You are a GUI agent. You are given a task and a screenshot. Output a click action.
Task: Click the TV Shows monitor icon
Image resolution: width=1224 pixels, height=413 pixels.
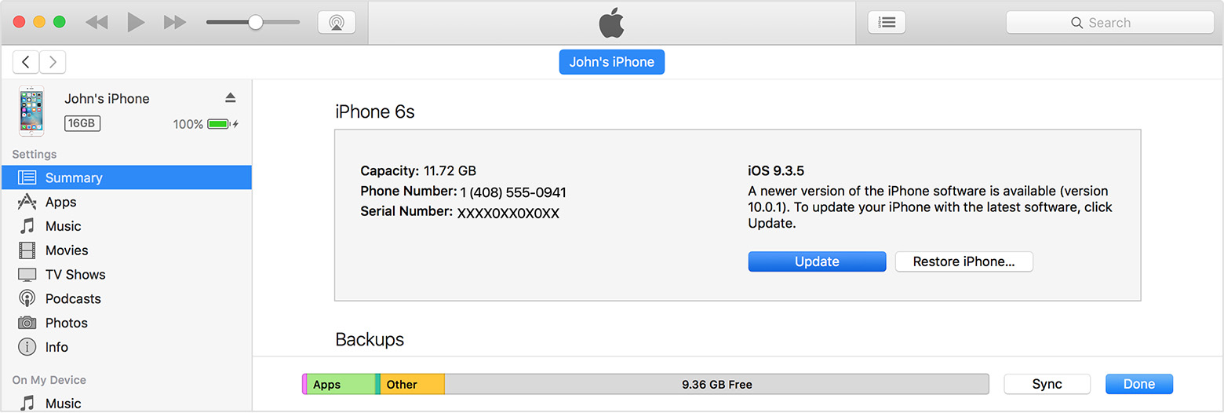point(27,275)
